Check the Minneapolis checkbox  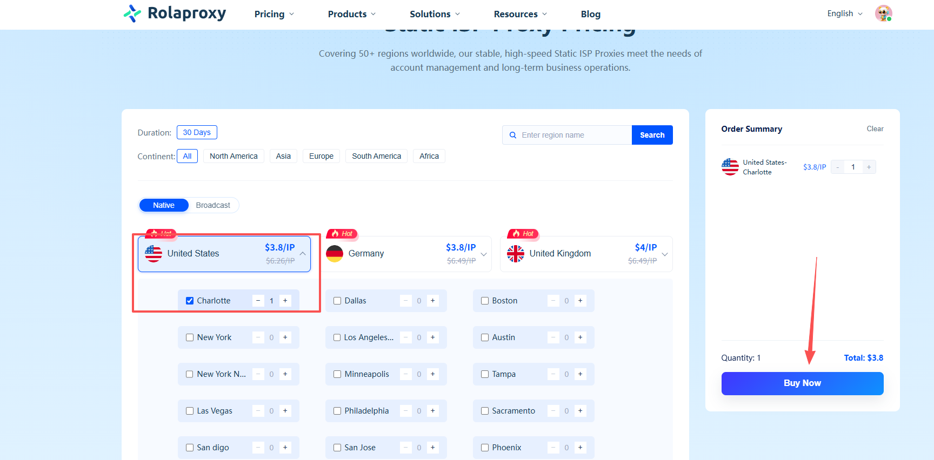pyautogui.click(x=337, y=374)
